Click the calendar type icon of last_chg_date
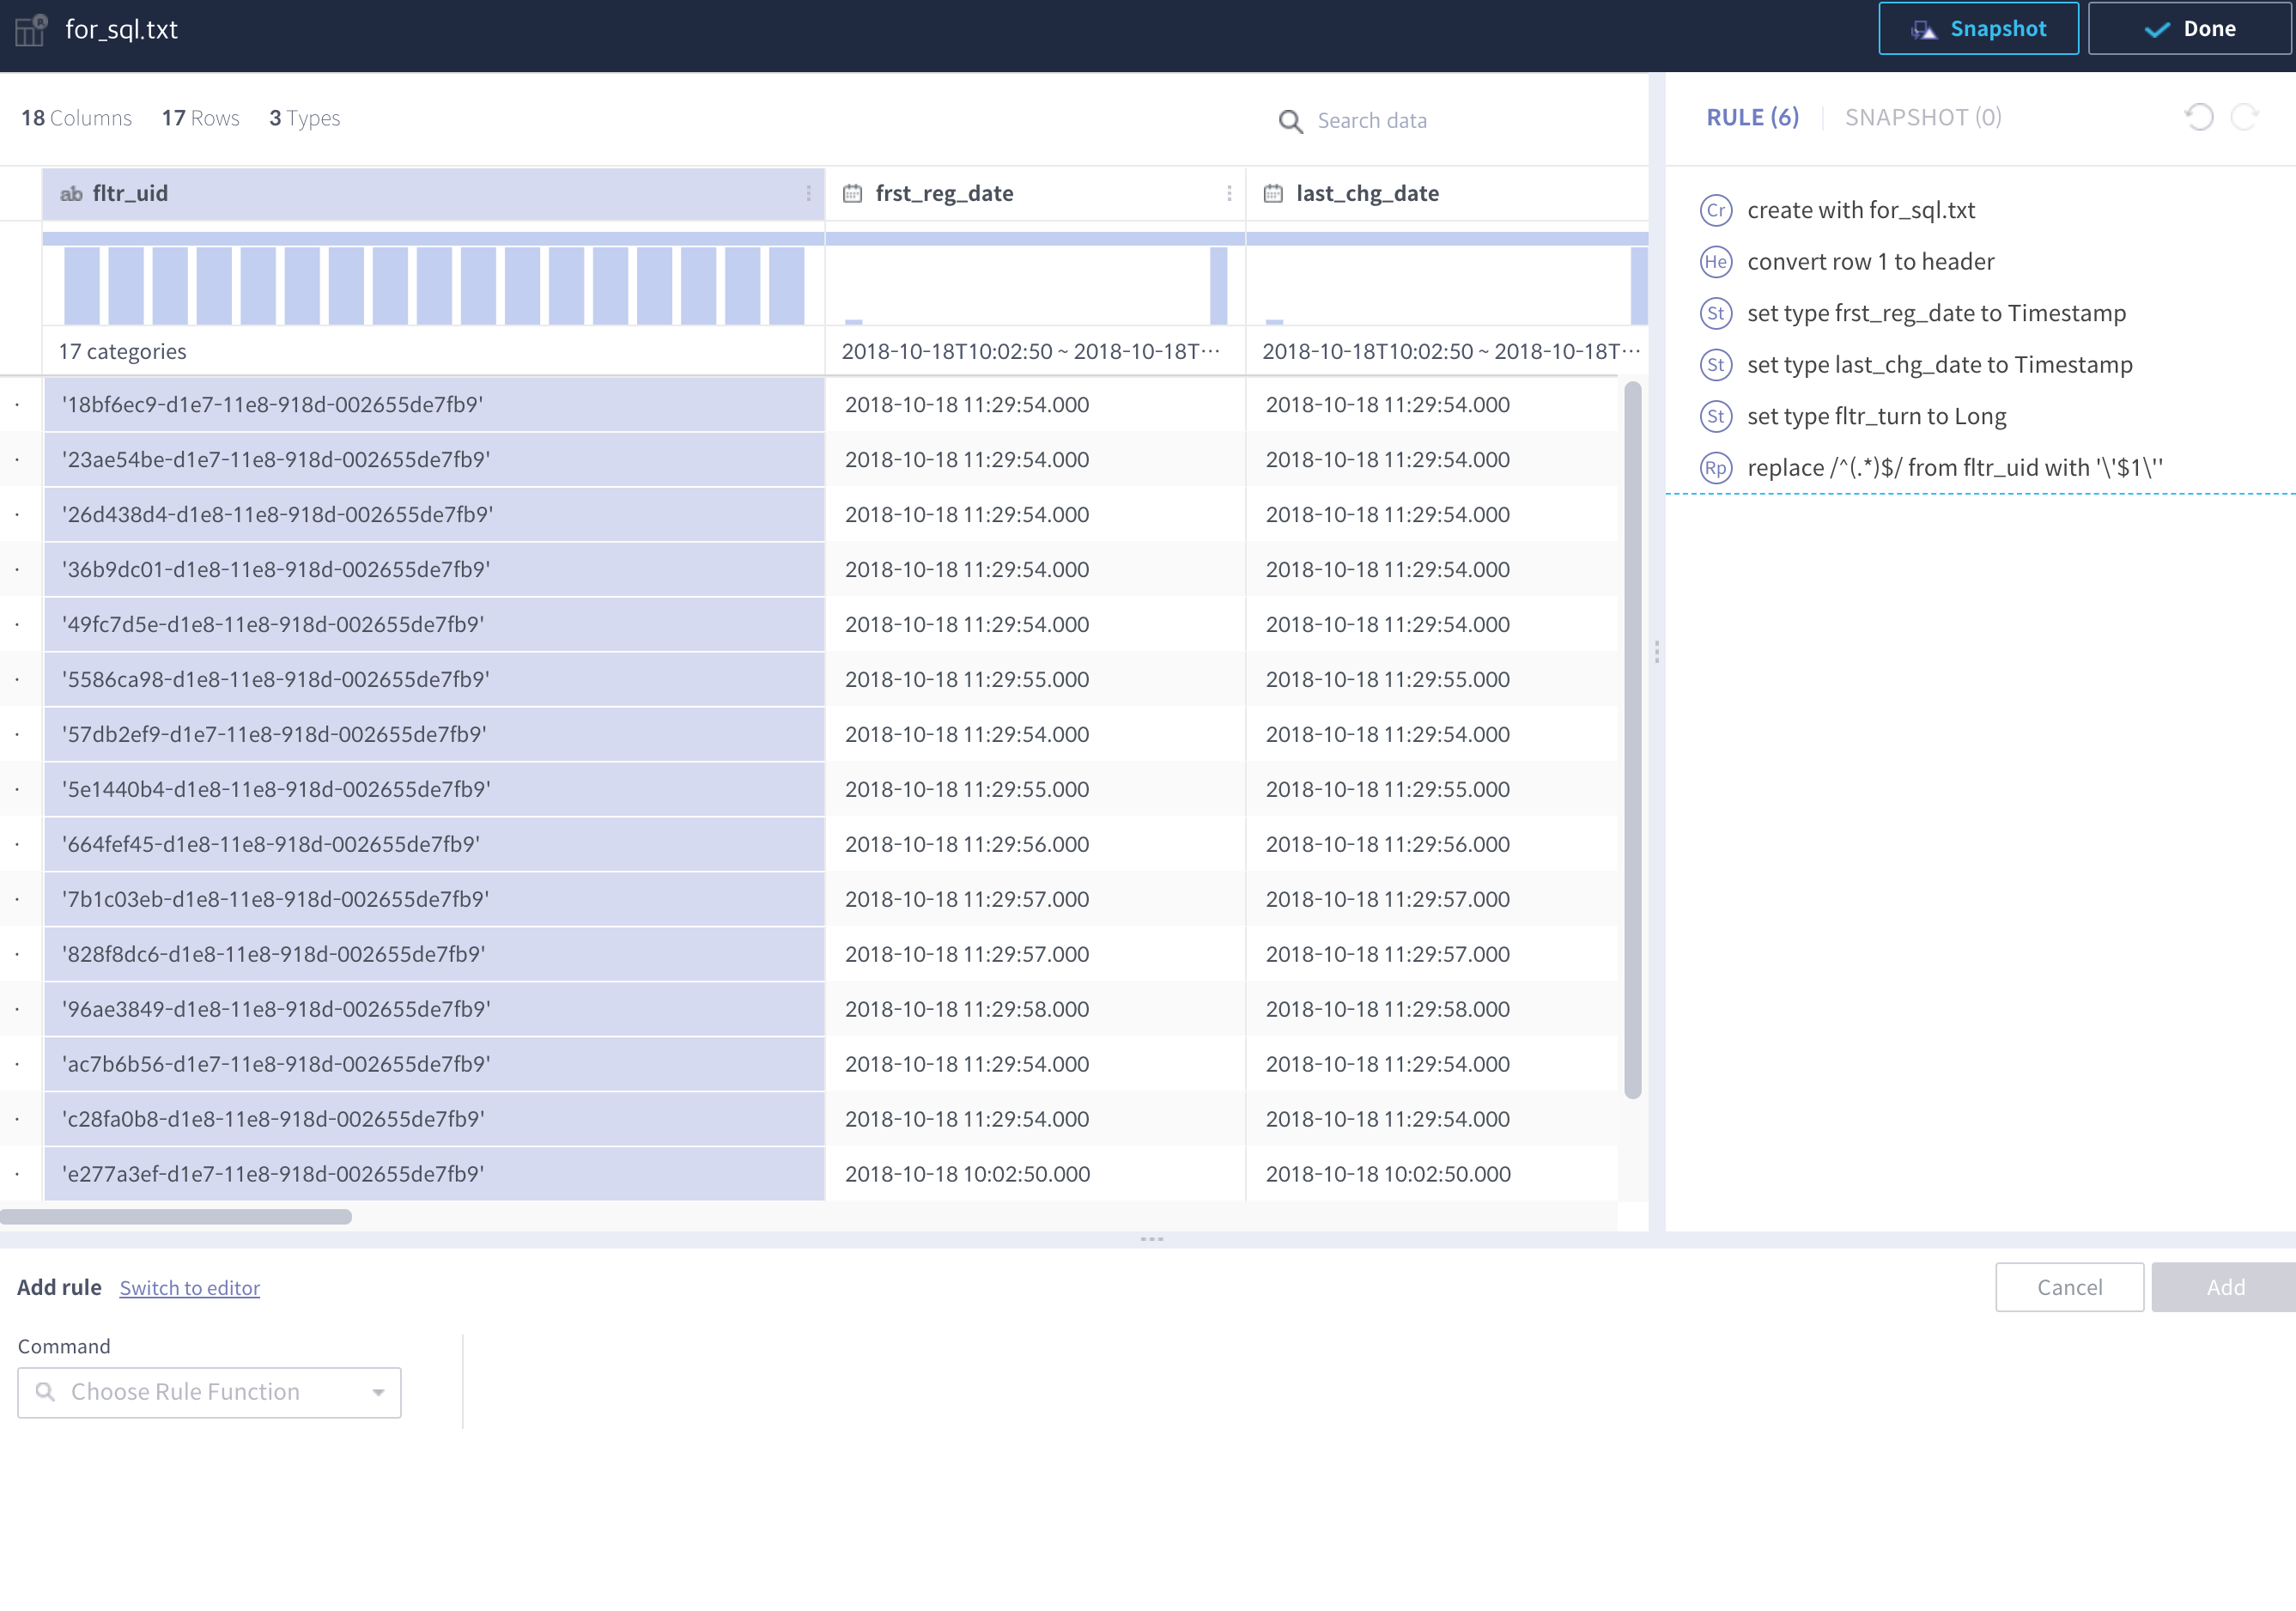Viewport: 2296px width, 1611px height. tap(1273, 193)
